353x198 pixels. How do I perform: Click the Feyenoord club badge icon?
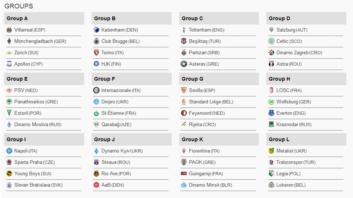click(184, 113)
